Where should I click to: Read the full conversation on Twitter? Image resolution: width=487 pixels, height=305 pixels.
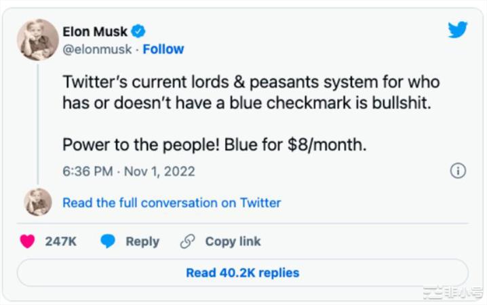[x=171, y=202]
